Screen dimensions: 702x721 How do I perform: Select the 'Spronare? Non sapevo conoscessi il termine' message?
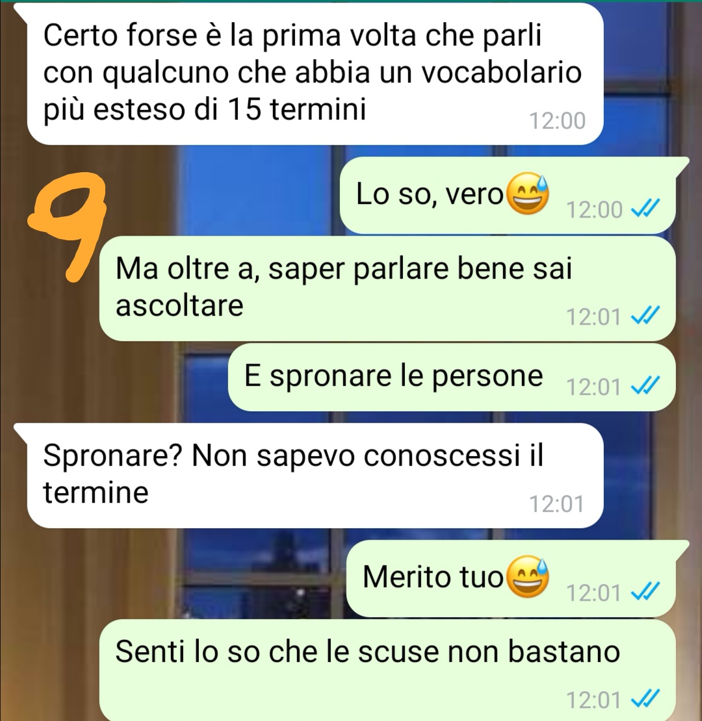315,475
